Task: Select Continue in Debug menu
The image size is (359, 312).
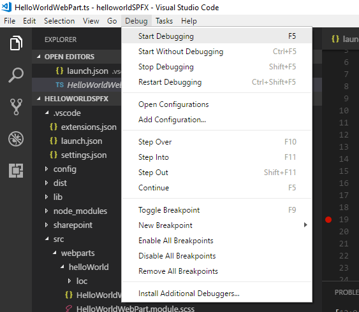Action: click(x=217, y=188)
